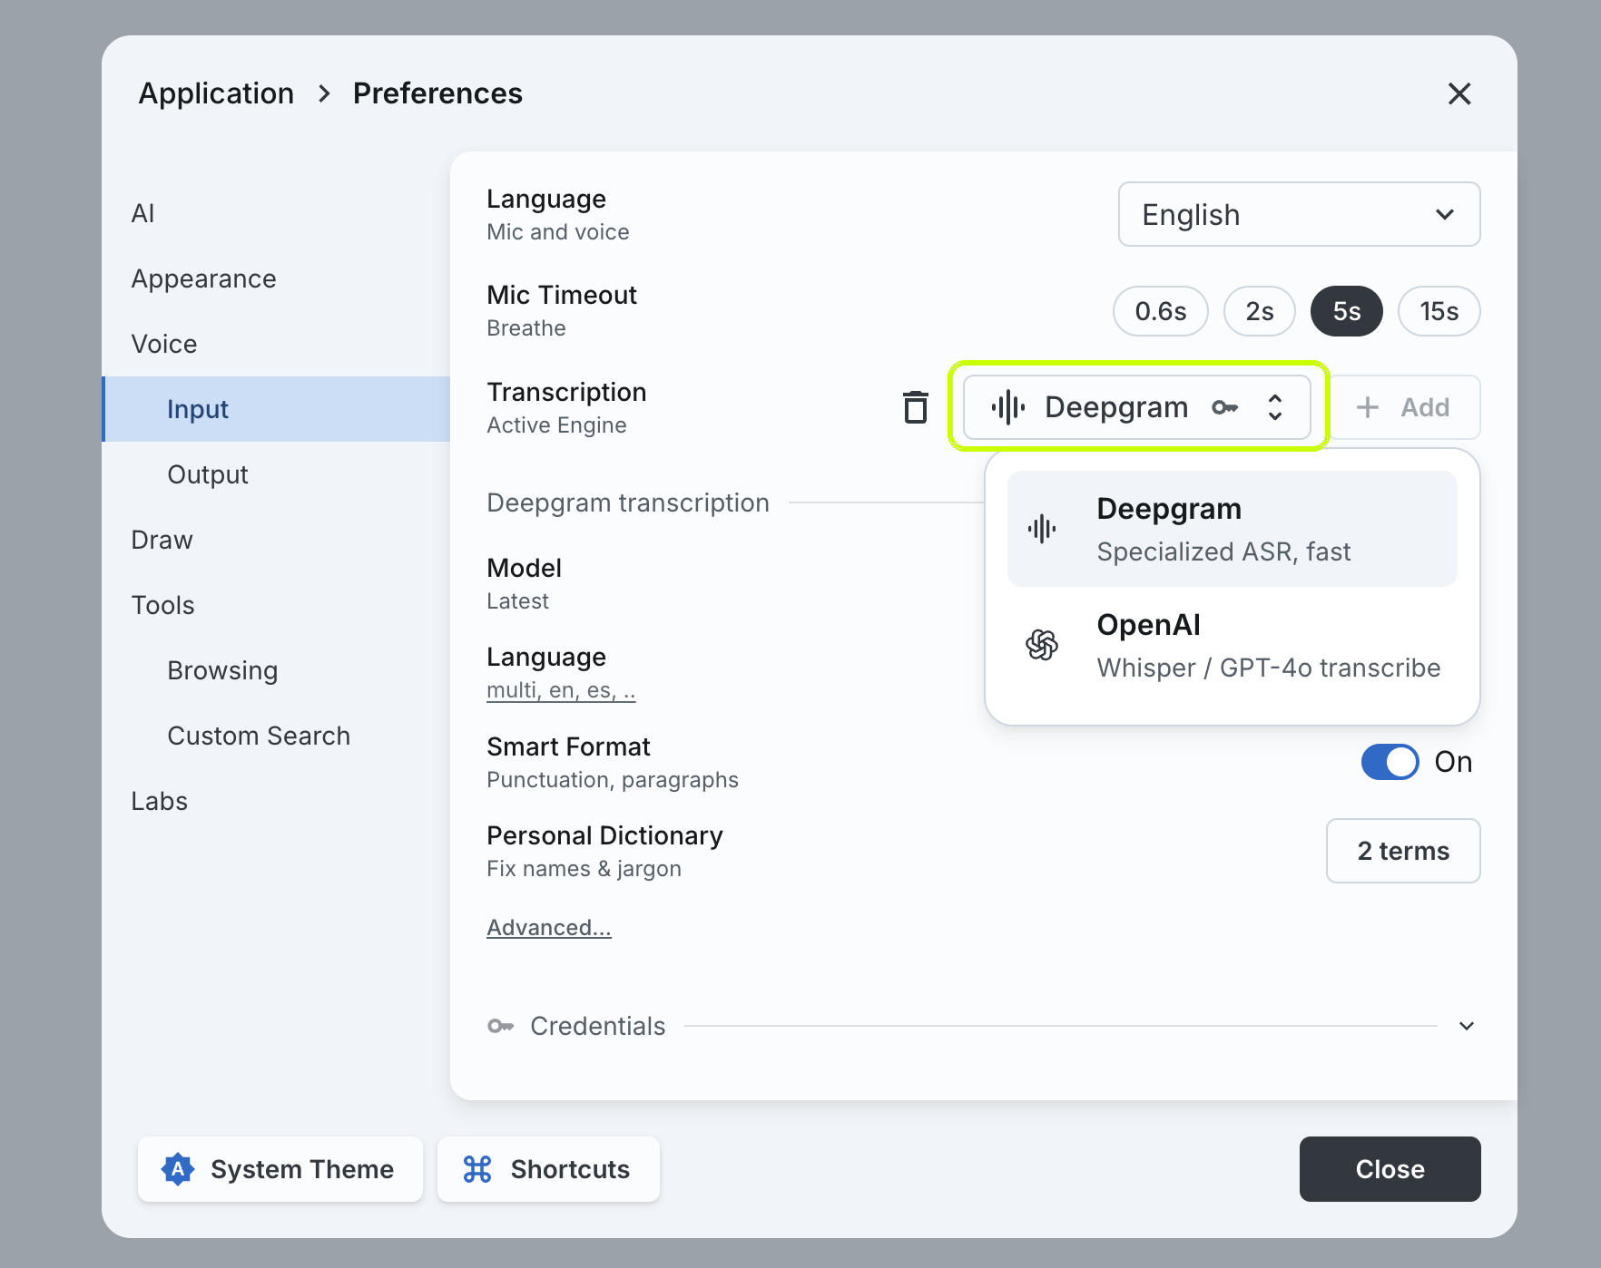This screenshot has width=1601, height=1268.
Task: Select Voice in the sidebar
Action: [x=276, y=344]
